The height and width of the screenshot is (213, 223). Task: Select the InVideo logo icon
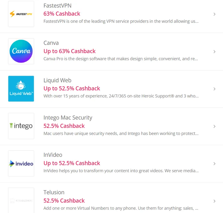(21, 164)
